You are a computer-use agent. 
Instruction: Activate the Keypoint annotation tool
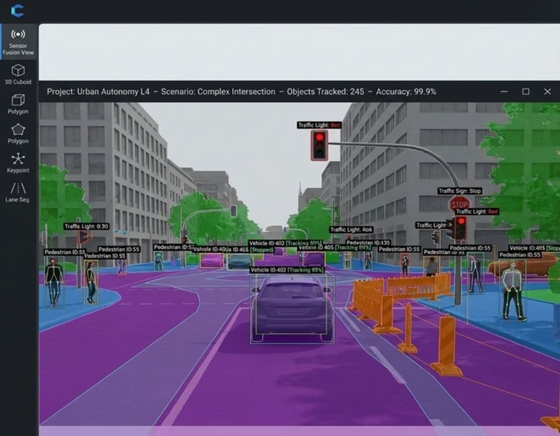[x=18, y=162]
